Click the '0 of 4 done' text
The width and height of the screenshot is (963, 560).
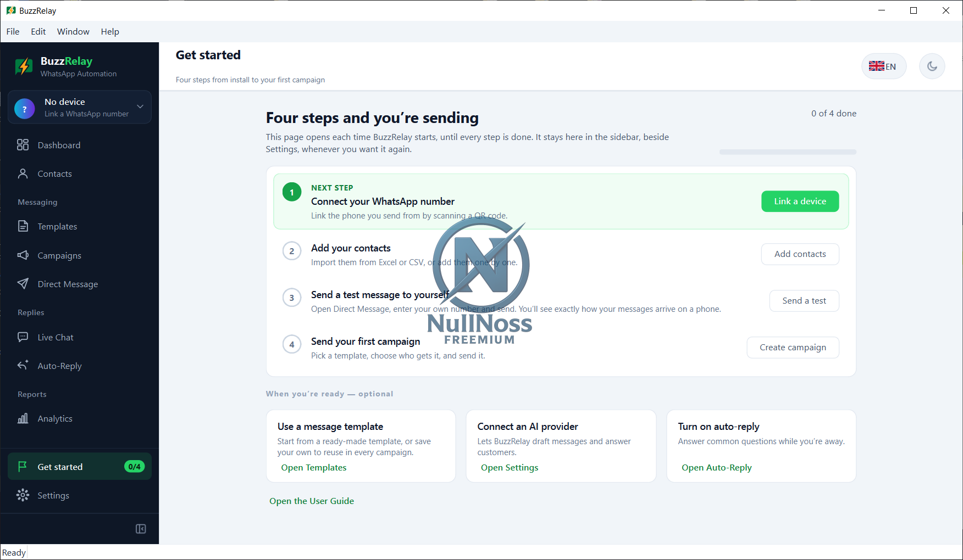[834, 113]
